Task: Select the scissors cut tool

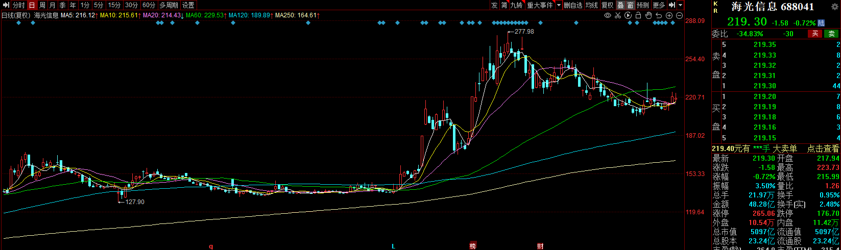Action: tap(617, 15)
